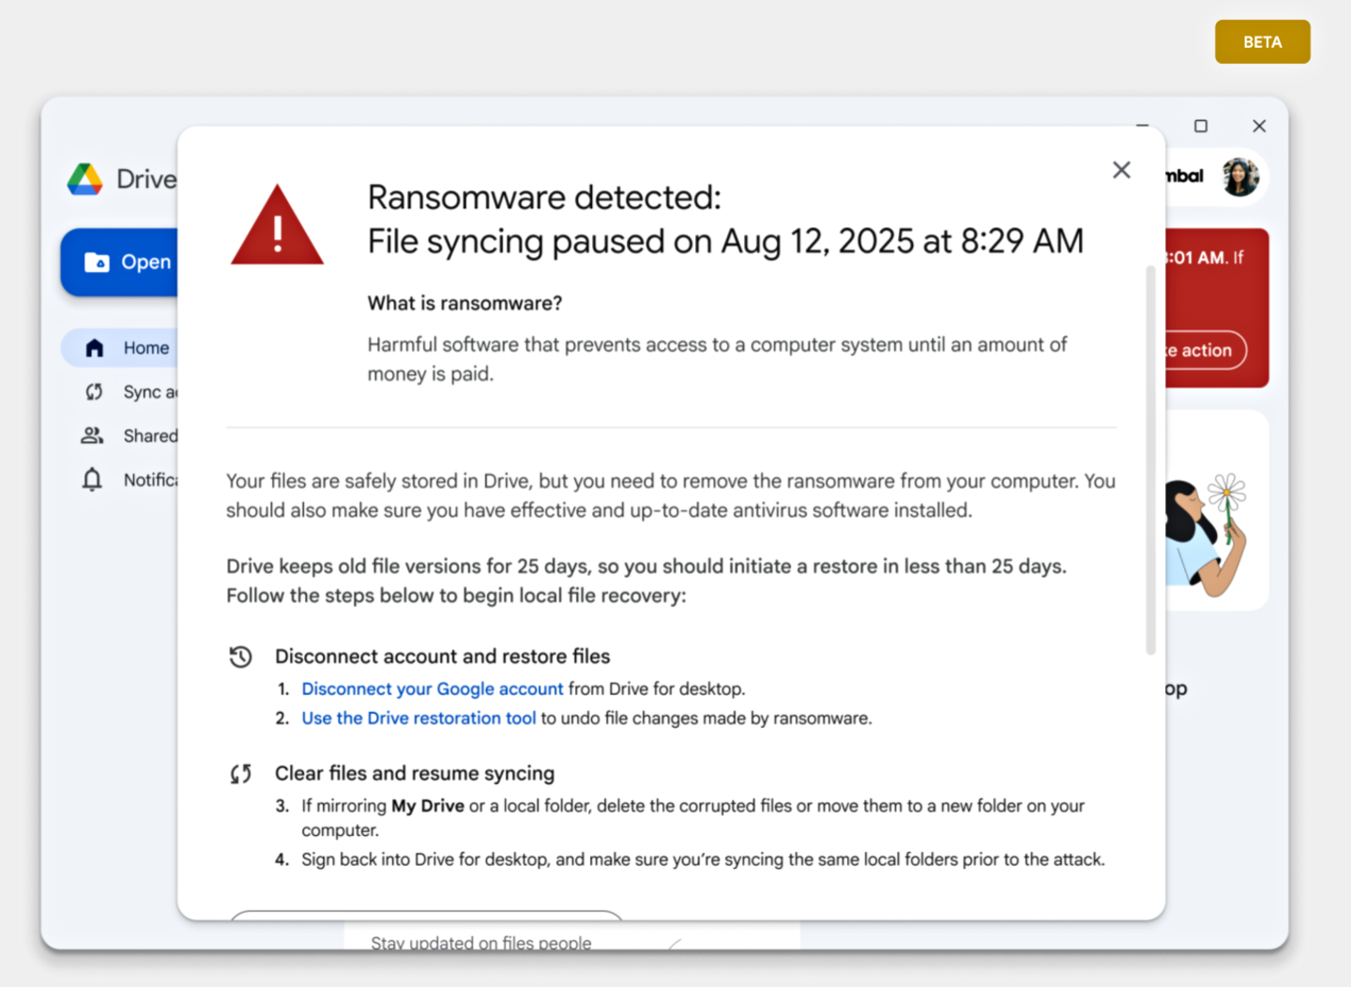Click the 'Drive keeps old file versions' paragraph
This screenshot has width=1351, height=987.
(x=646, y=581)
